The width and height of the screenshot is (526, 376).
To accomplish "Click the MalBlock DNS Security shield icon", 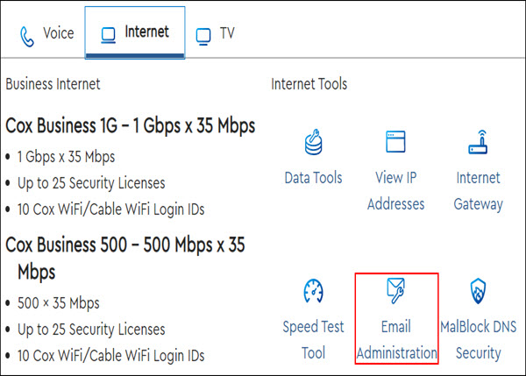I will [478, 291].
